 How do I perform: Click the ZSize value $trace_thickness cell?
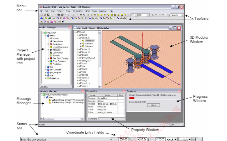click(107, 112)
